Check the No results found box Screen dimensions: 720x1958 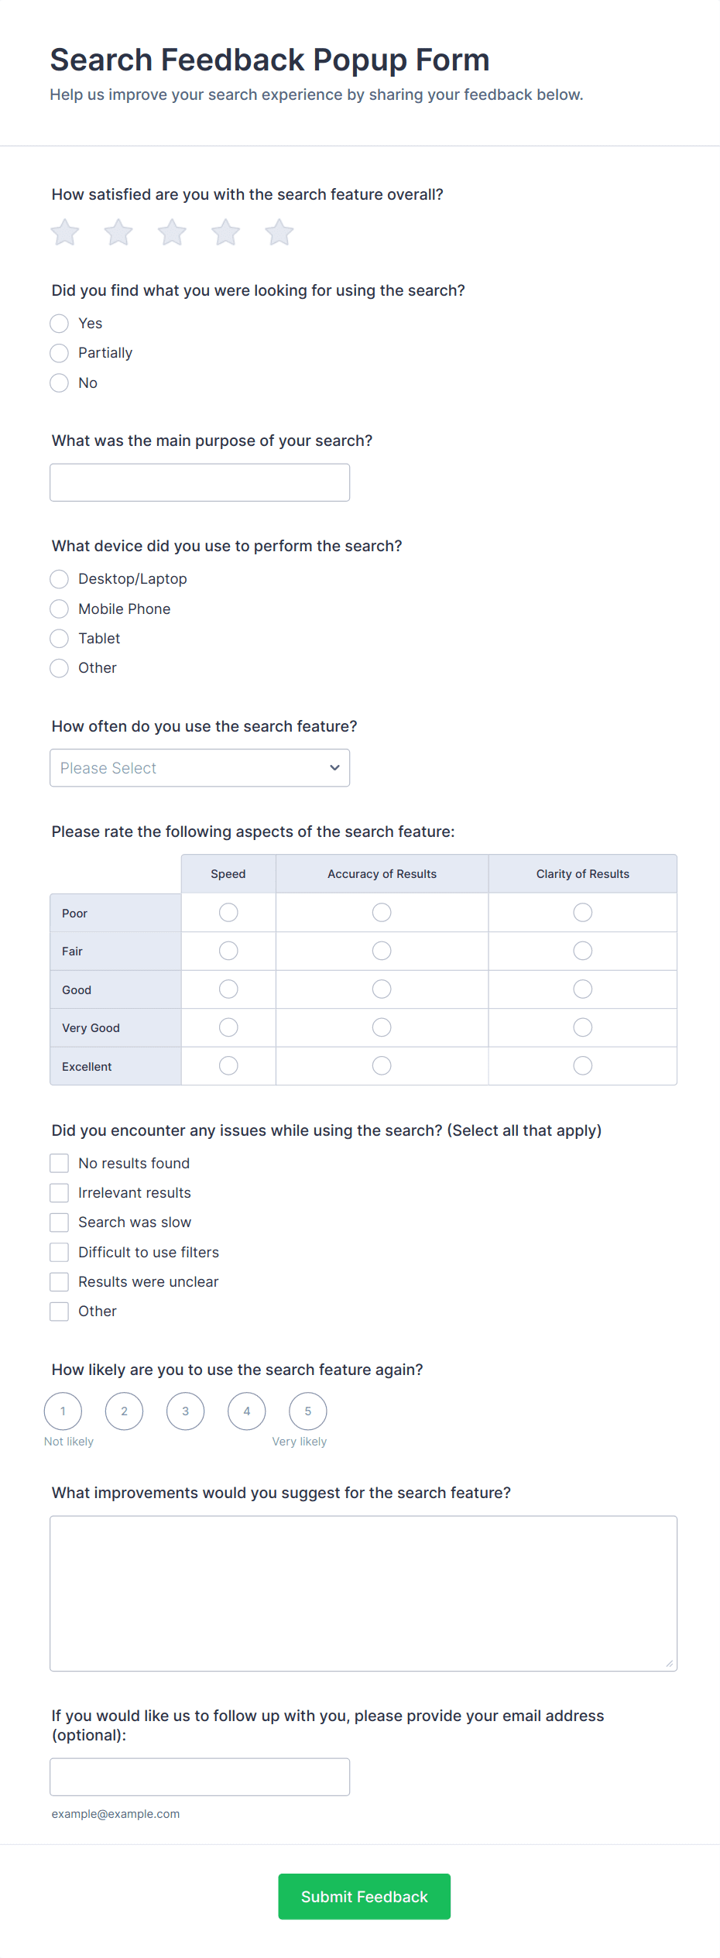click(60, 1164)
